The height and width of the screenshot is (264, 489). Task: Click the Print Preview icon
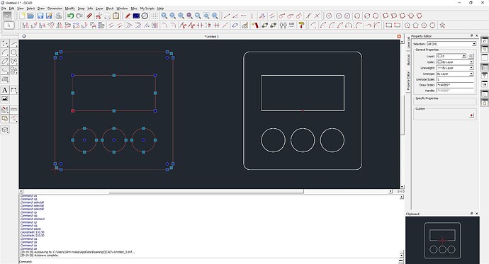pos(59,16)
